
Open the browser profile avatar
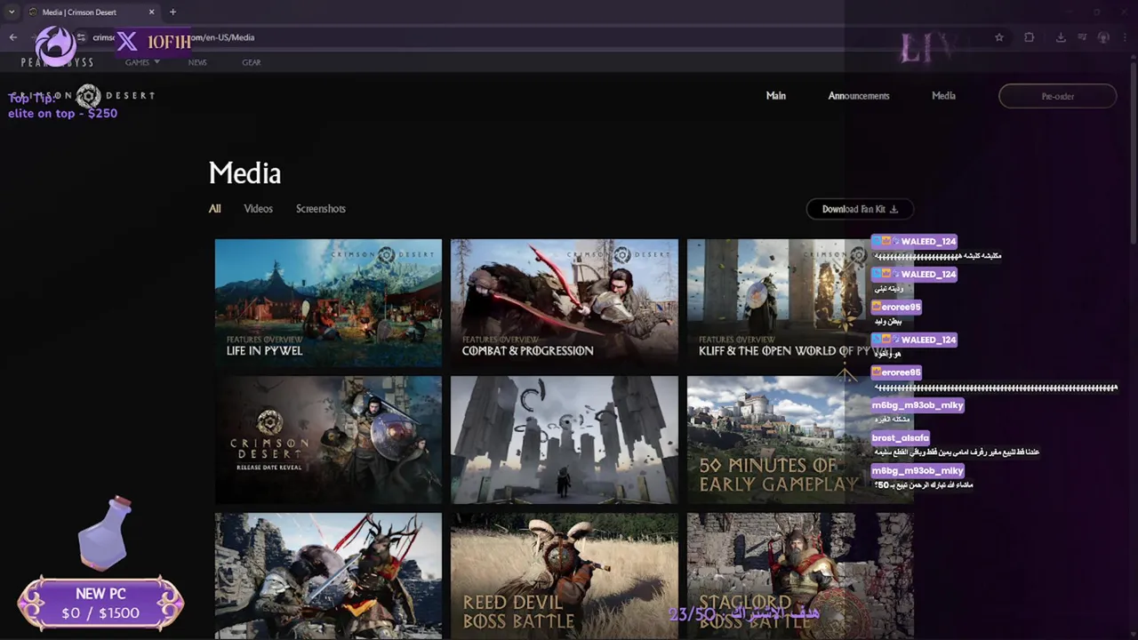pos(1103,37)
